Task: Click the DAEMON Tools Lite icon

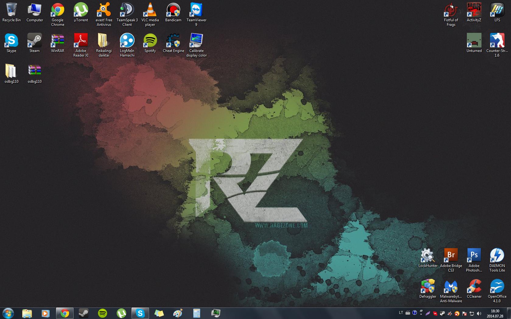Action: [497, 256]
